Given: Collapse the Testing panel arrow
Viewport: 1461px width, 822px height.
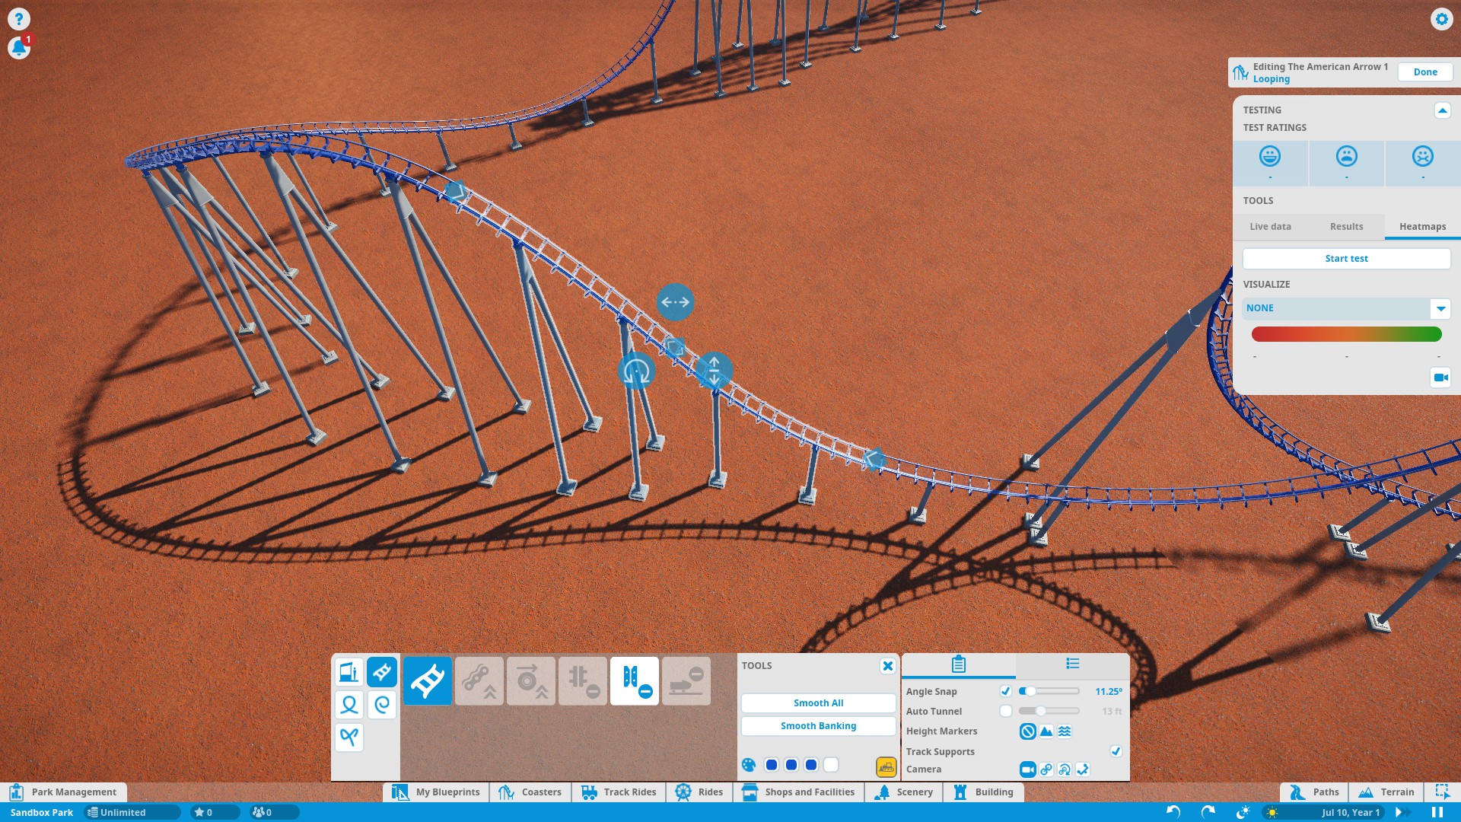Looking at the screenshot, I should click(x=1442, y=110).
